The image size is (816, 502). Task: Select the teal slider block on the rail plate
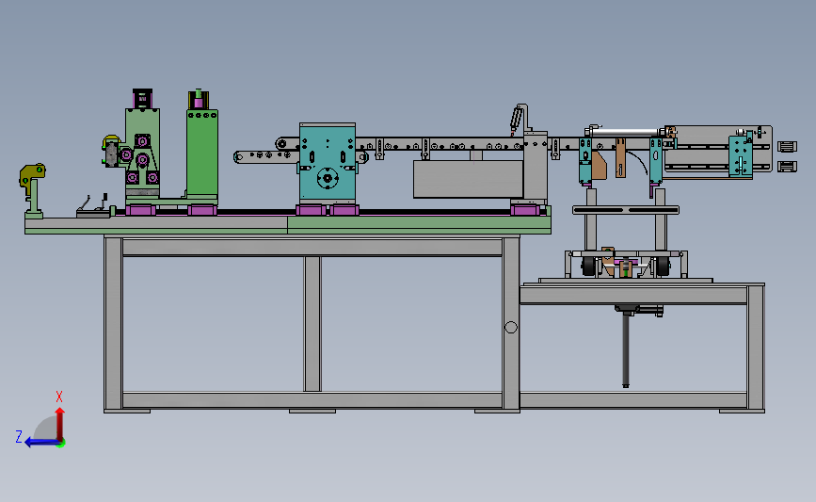coord(740,155)
